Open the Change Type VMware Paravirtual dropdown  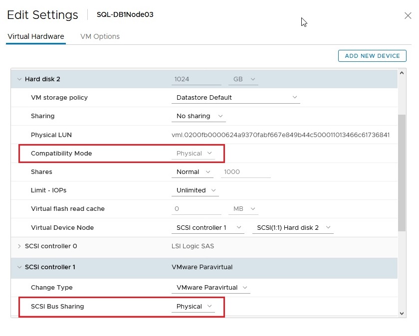point(210,288)
